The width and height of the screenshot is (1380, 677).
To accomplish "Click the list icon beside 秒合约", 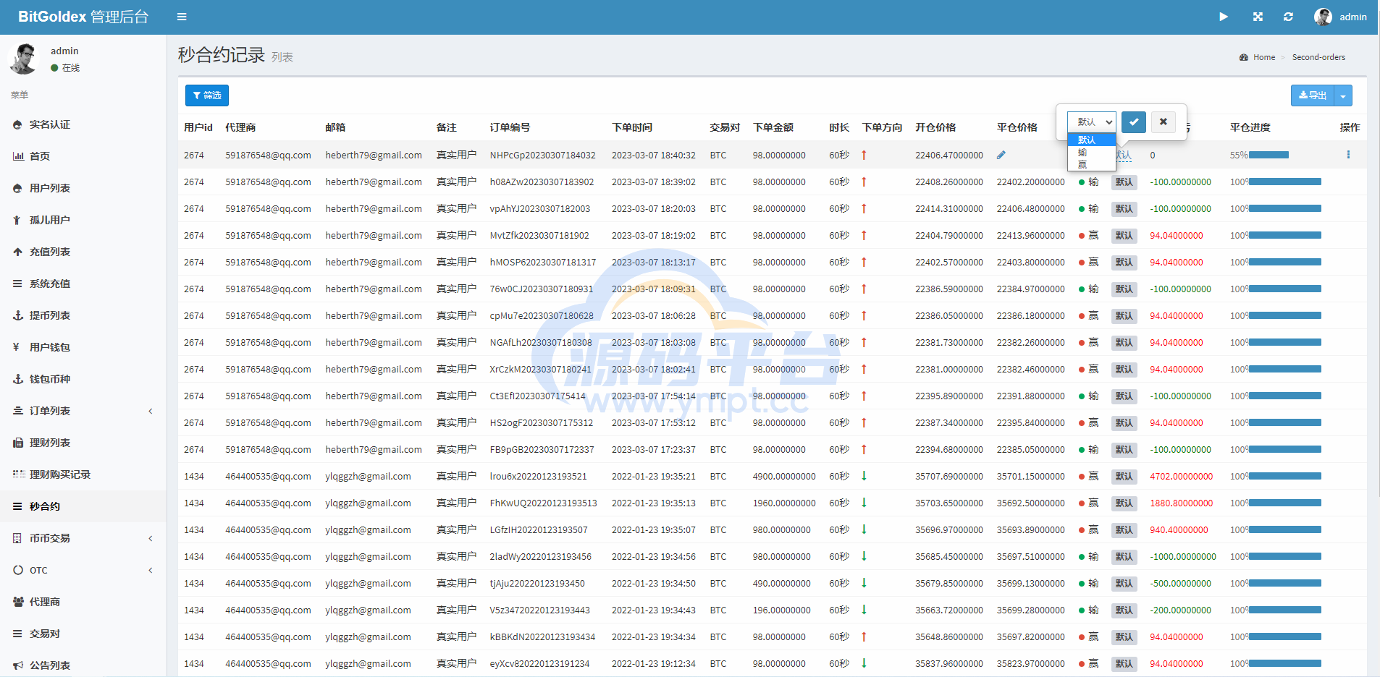I will [x=17, y=506].
